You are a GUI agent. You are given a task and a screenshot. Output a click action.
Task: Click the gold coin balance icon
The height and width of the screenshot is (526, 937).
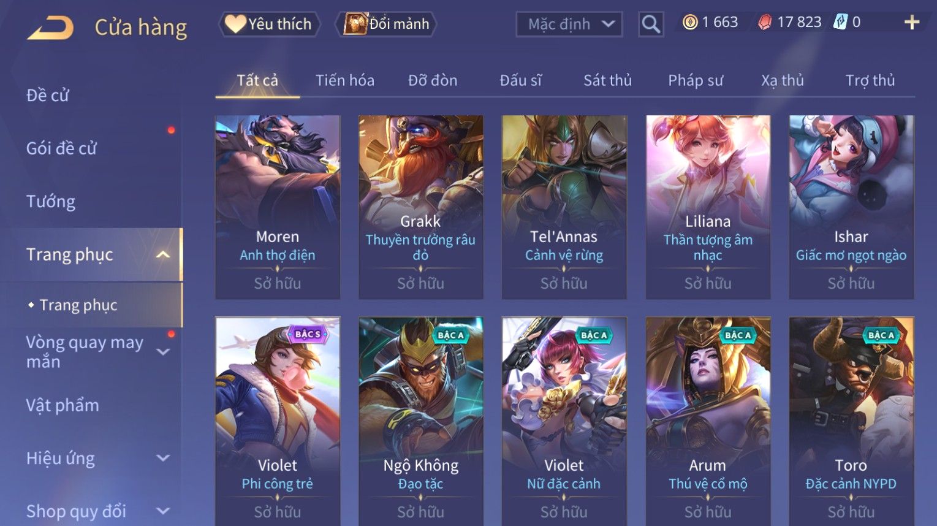click(690, 23)
